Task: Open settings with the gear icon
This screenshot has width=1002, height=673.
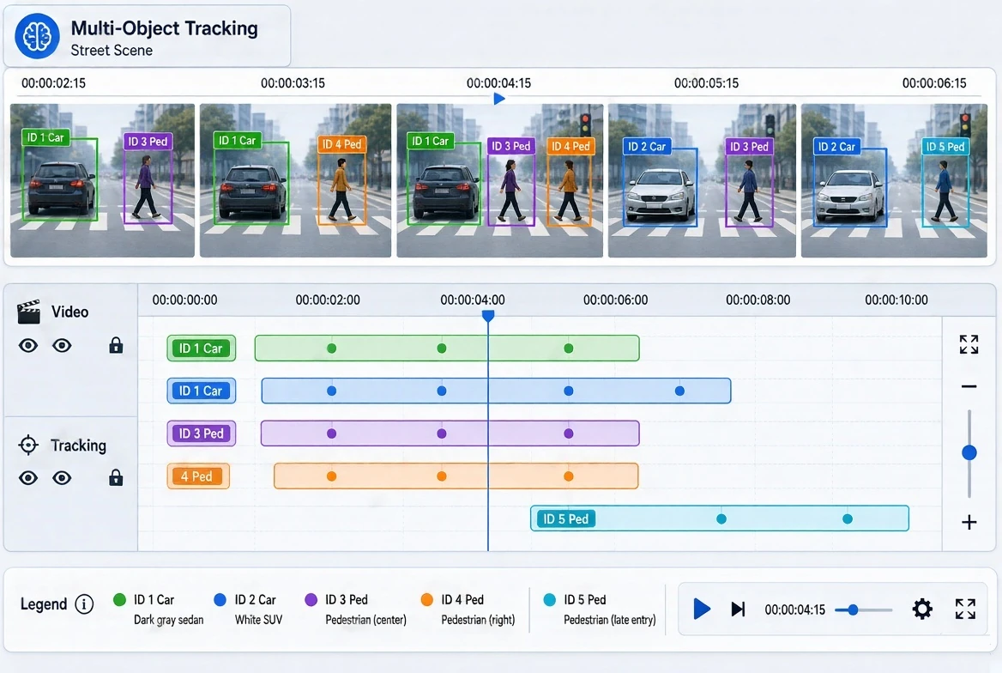Action: [921, 609]
